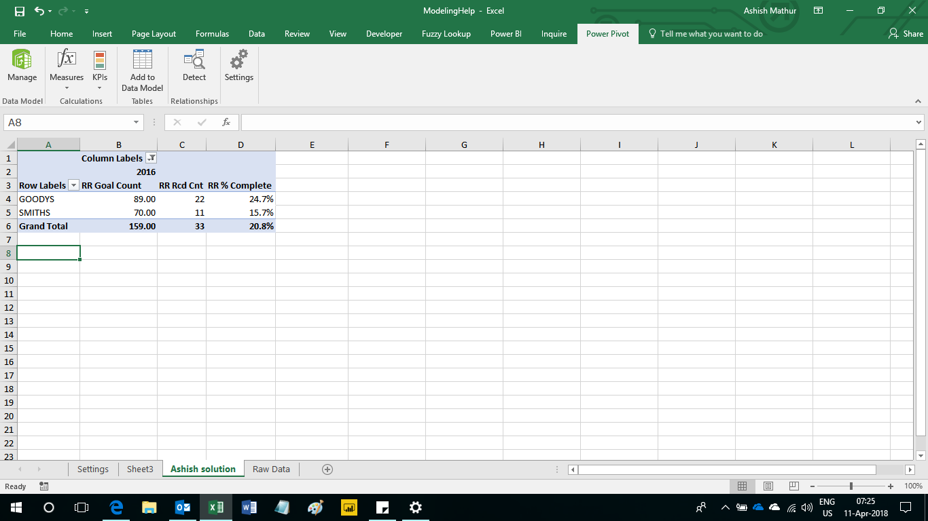Select Normal view icon in status bar

pos(743,486)
